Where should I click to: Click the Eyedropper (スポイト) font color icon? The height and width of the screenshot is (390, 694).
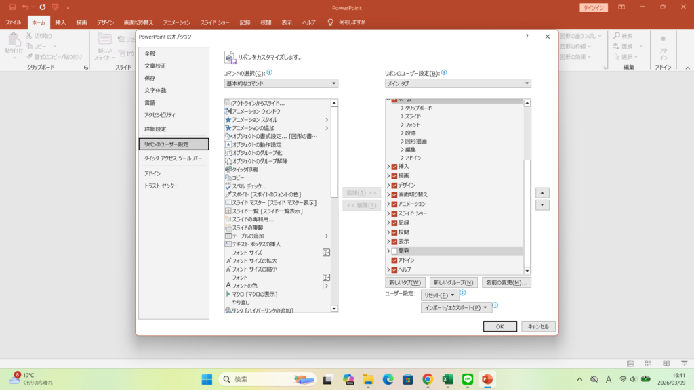click(x=228, y=194)
